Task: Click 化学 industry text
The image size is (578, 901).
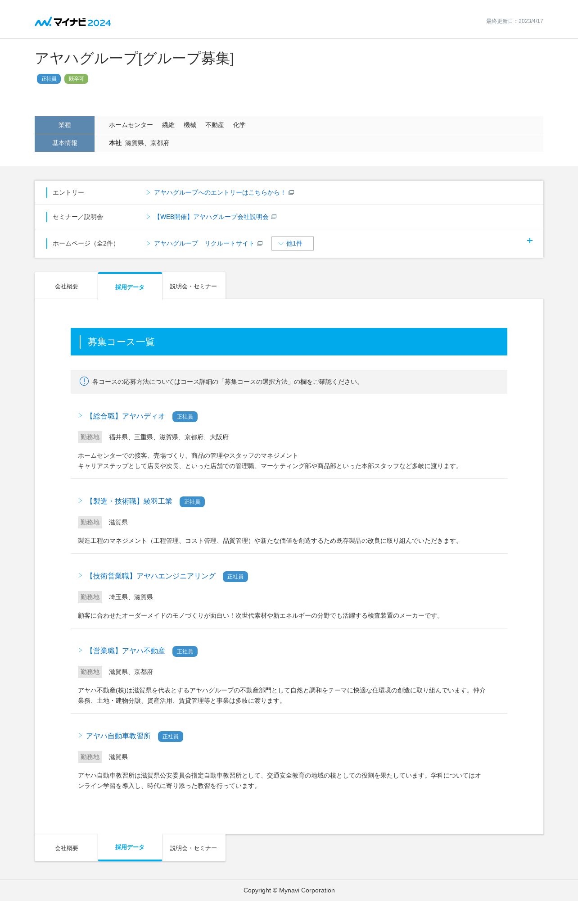Action: pyautogui.click(x=239, y=125)
